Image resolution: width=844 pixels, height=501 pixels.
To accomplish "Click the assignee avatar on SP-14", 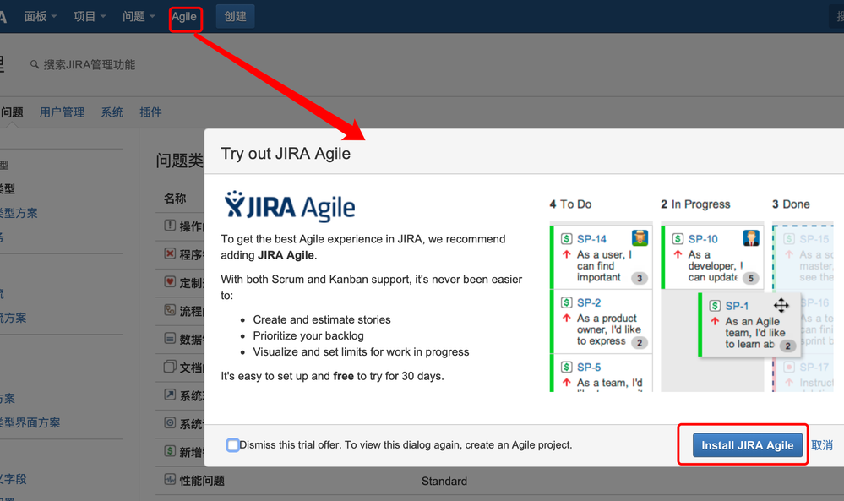I will point(640,237).
